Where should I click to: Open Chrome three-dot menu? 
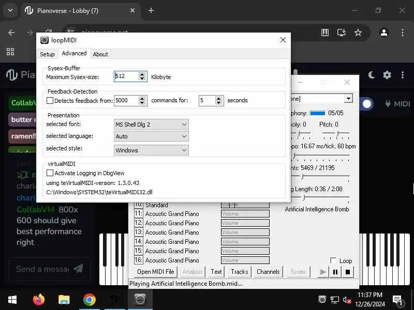click(403, 33)
